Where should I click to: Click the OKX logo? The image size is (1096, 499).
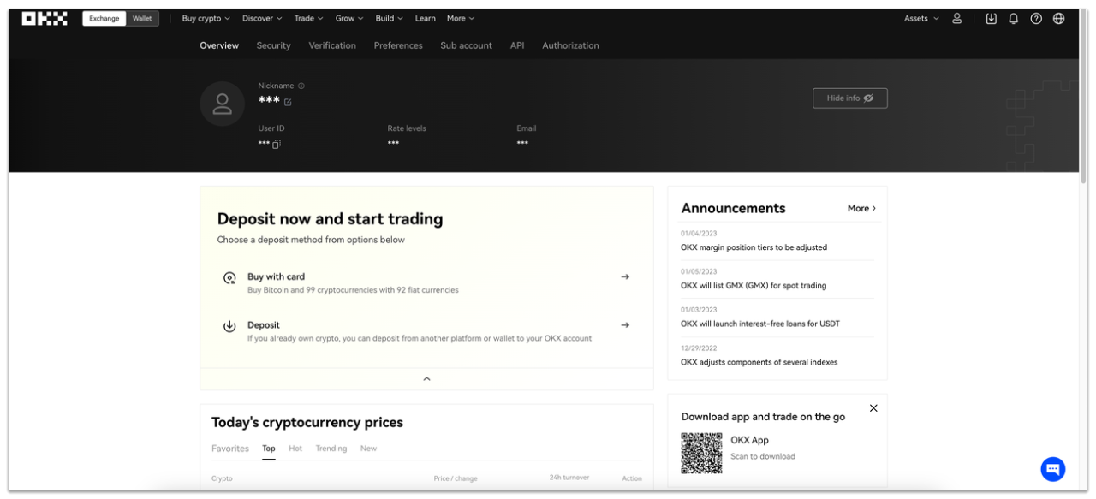click(x=45, y=19)
